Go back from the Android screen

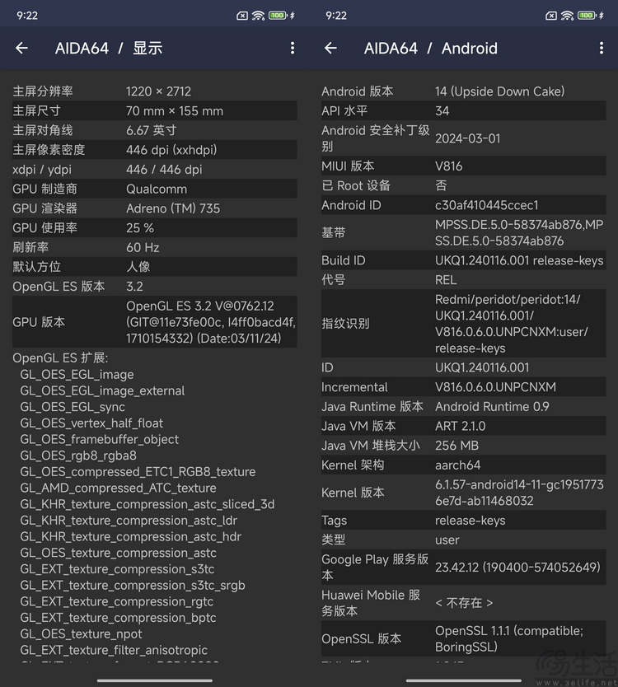[x=331, y=49]
